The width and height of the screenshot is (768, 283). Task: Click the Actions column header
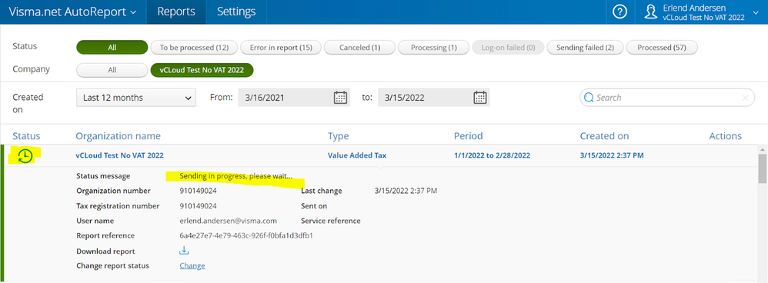pyautogui.click(x=726, y=136)
